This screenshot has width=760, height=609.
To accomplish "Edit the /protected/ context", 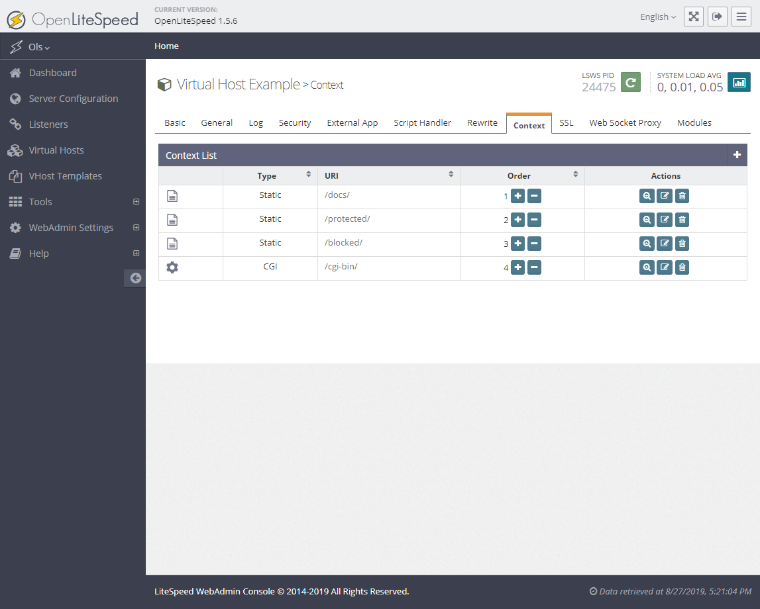I will tap(665, 220).
